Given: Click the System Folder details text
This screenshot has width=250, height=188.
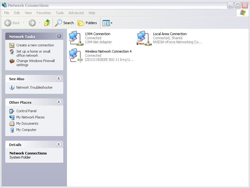Looking at the screenshot, I should tap(20, 157).
